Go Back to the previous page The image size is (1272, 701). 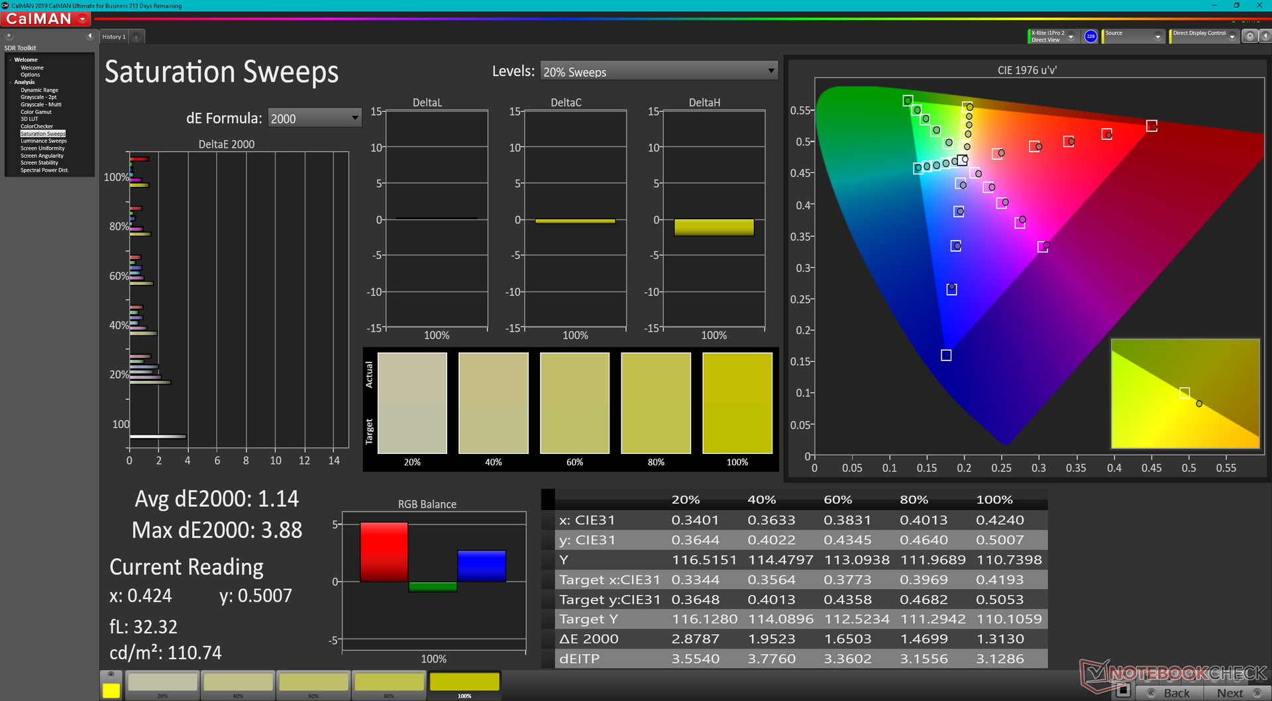click(1170, 693)
